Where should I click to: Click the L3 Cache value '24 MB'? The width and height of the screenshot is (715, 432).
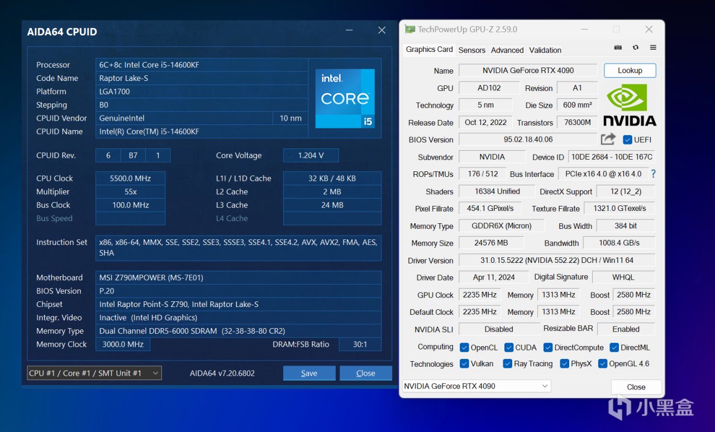pyautogui.click(x=332, y=205)
